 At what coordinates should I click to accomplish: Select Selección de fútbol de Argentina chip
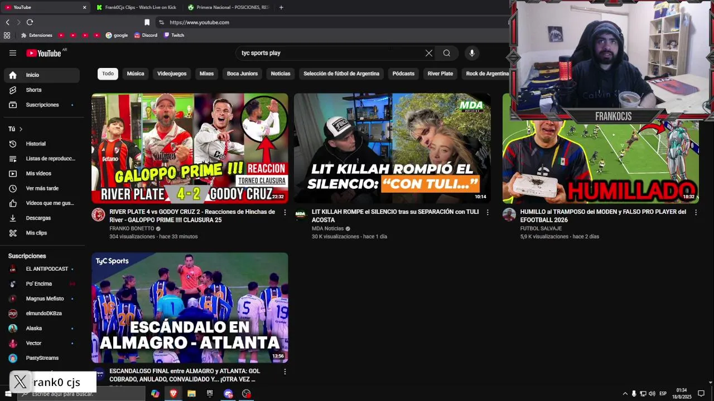341,74
